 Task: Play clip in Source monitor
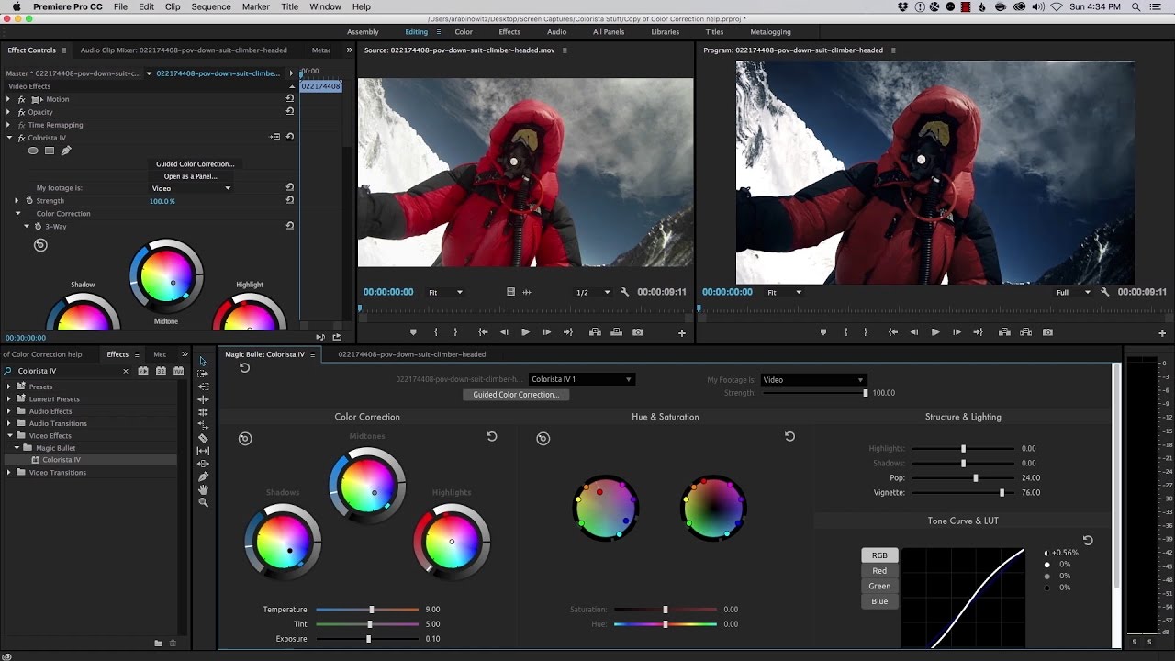pyautogui.click(x=525, y=332)
